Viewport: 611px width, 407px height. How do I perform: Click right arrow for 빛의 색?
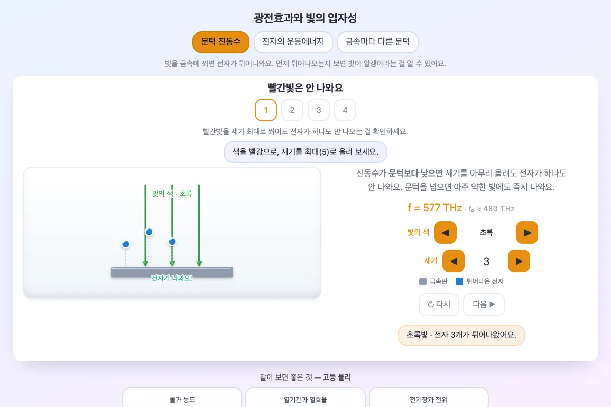pyautogui.click(x=527, y=232)
